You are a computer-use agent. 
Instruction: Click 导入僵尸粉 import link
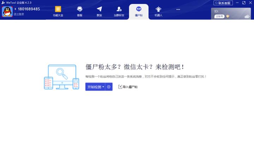coord(128,87)
